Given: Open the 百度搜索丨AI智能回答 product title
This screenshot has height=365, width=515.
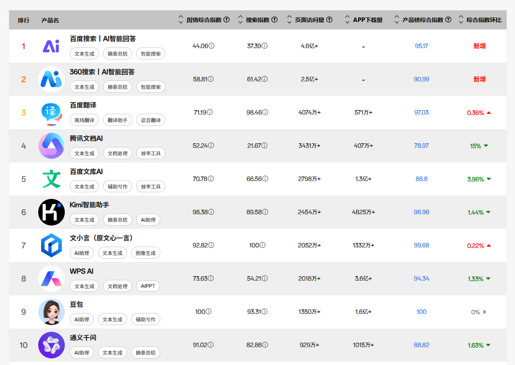Looking at the screenshot, I should point(103,39).
